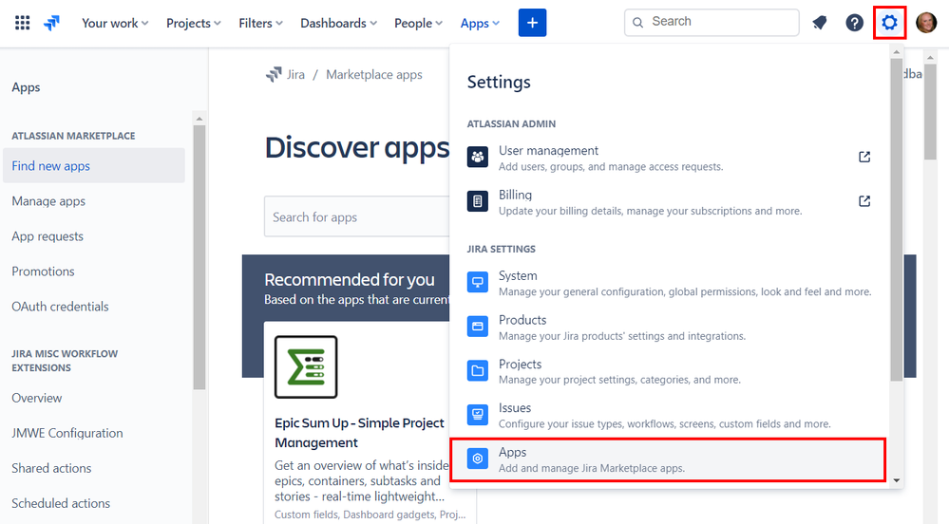Open User management settings entry

click(x=670, y=158)
